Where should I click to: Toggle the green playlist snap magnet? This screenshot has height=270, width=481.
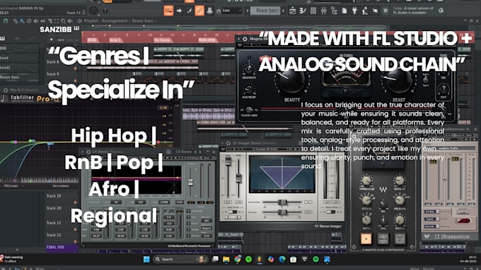[x=6, y=21]
